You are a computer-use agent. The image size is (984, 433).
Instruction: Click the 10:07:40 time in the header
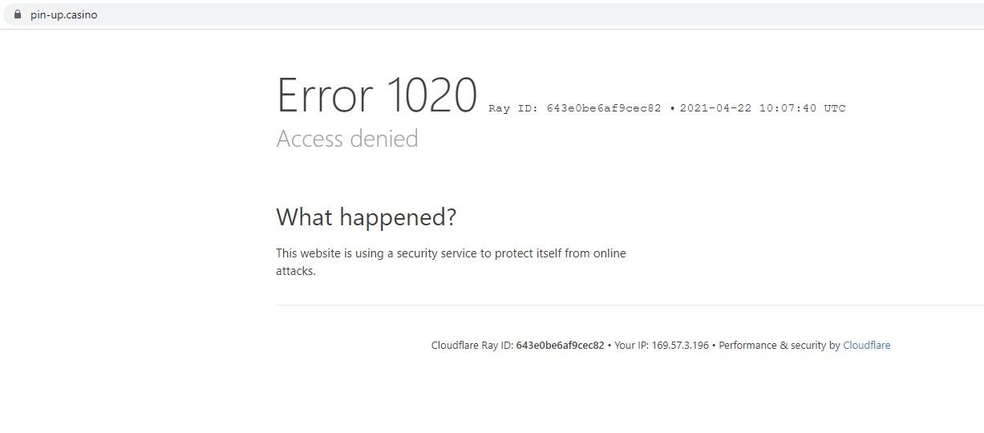788,108
